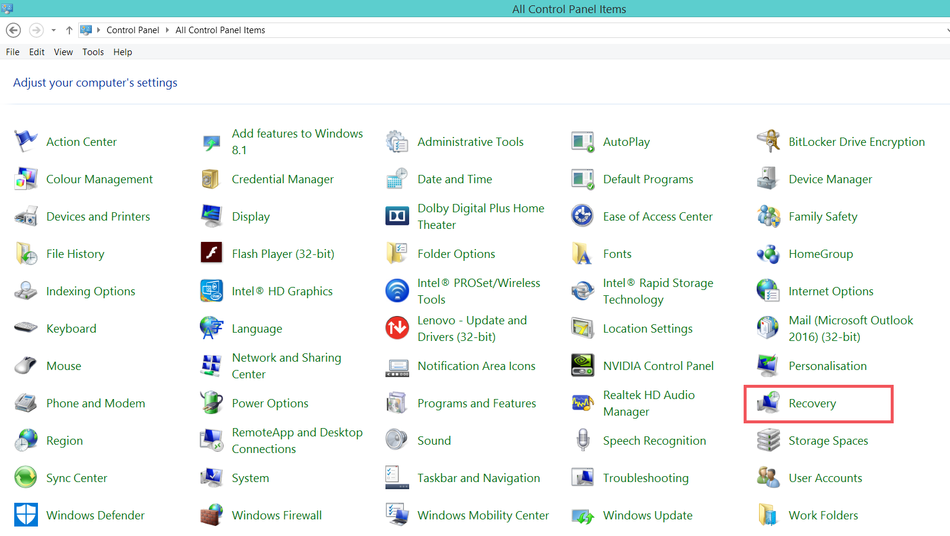Viewport: 950px width, 536px height.
Task: Open Windows Mobility Center link
Action: tap(483, 515)
